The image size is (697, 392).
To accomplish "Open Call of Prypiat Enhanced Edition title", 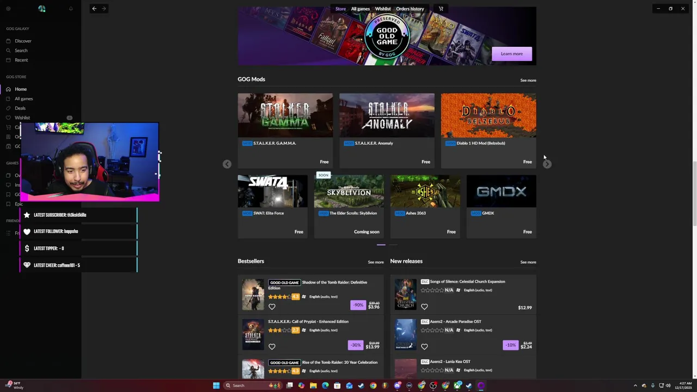I will [308, 322].
